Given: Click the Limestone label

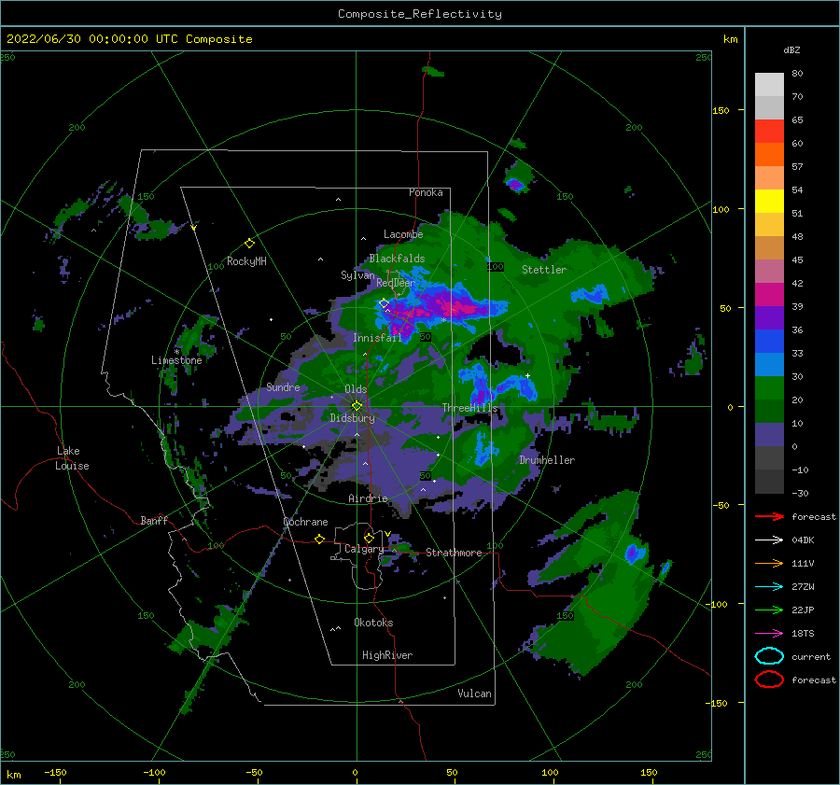Looking at the screenshot, I should 176,360.
